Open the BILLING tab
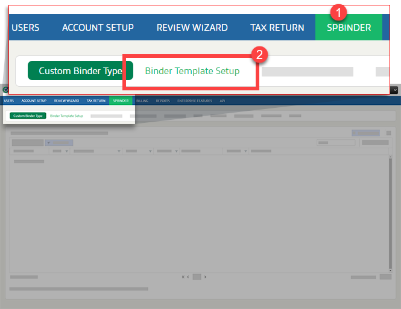 (x=142, y=101)
